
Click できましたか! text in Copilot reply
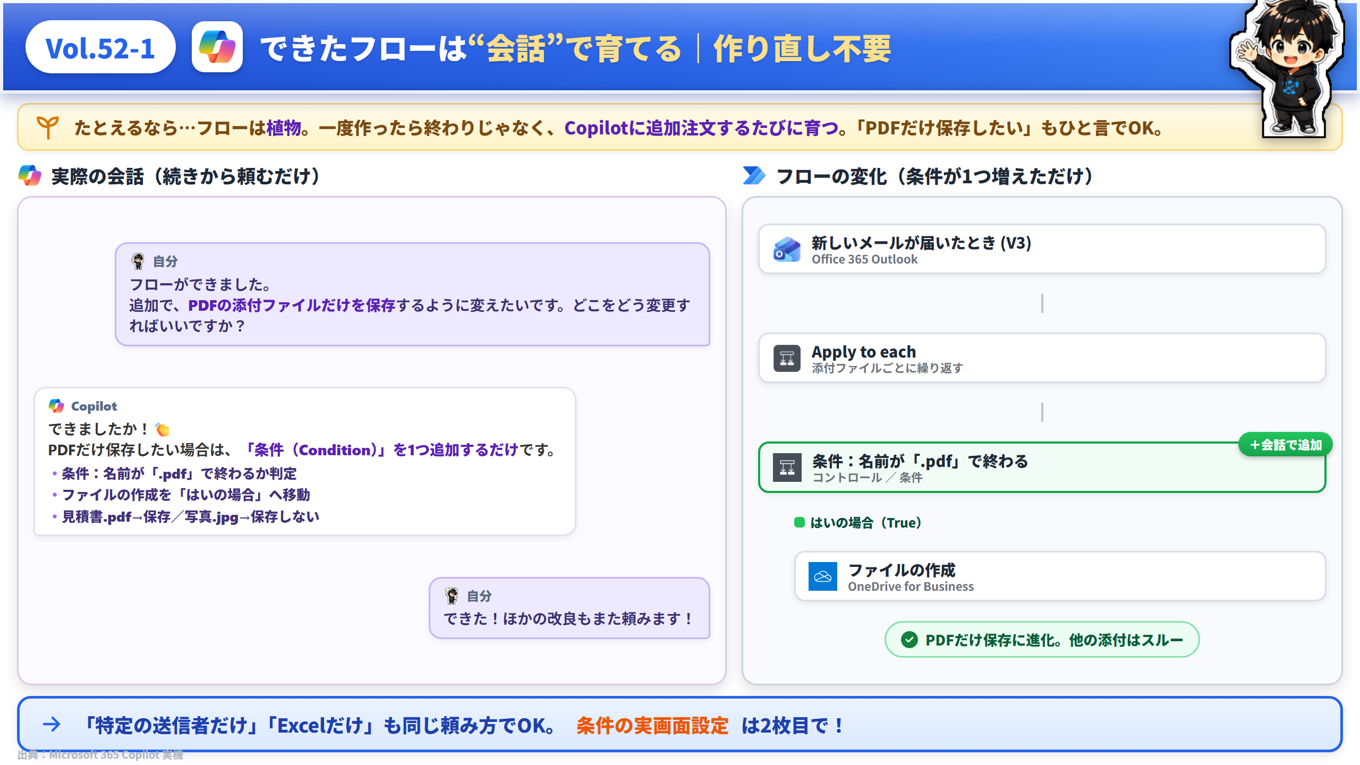100,429
